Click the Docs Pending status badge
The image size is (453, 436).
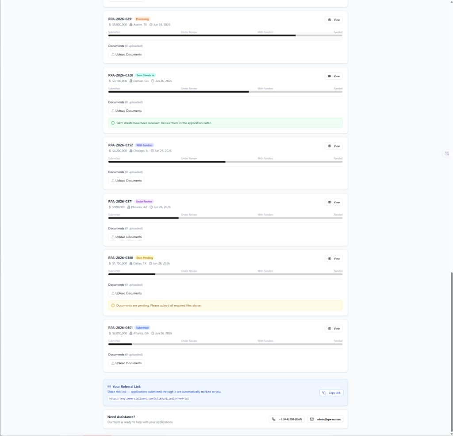coord(145,258)
